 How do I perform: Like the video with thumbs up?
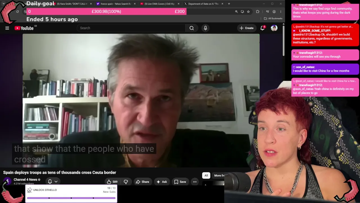click(112, 182)
